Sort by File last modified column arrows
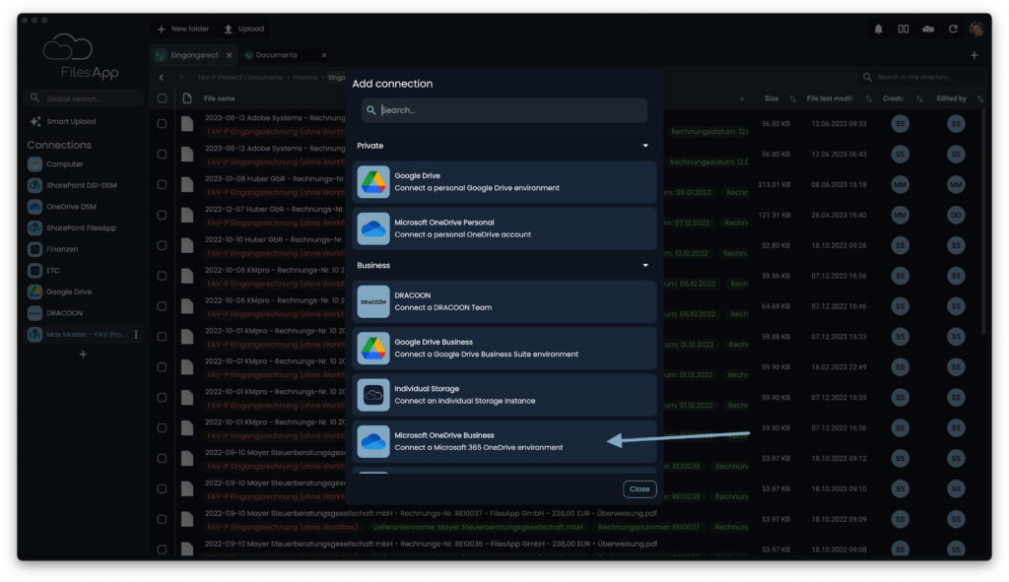1009x582 pixels. coord(869,98)
